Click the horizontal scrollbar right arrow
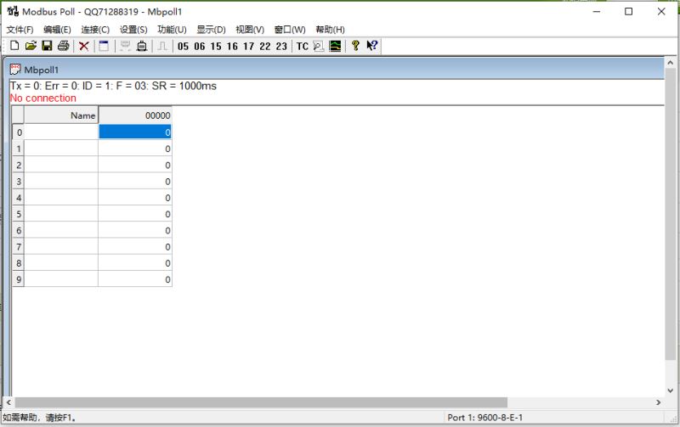The height and width of the screenshot is (427, 680). [x=658, y=402]
